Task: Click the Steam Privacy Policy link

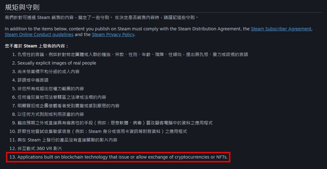Action: [x=113, y=34]
